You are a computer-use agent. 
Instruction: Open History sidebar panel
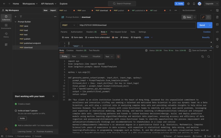(6, 35)
